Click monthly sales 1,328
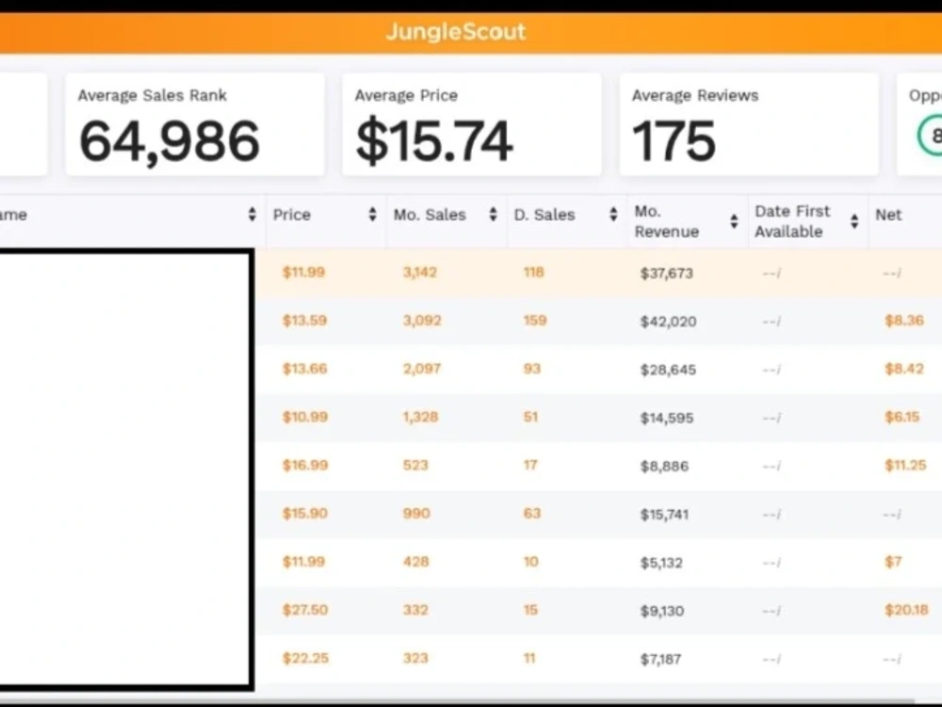 [x=420, y=417]
